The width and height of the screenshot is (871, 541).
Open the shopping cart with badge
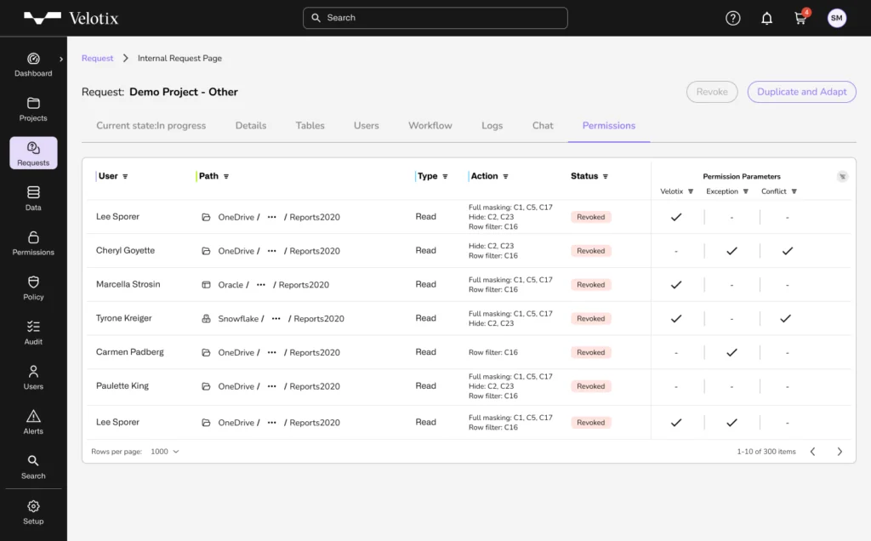801,17
